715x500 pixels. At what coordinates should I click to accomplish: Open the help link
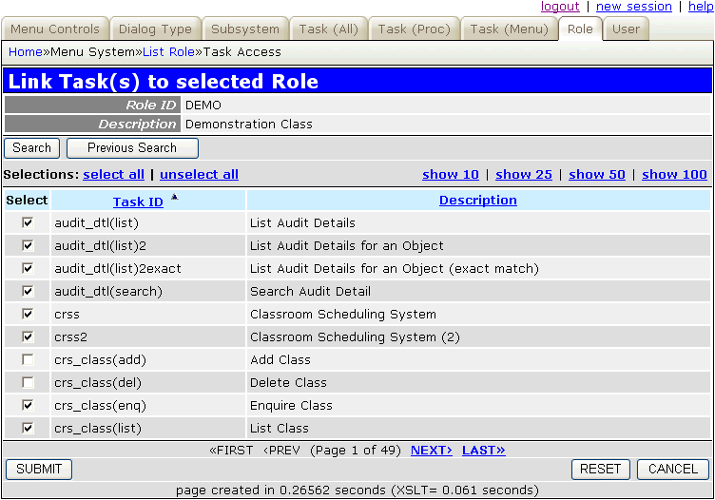point(701,7)
